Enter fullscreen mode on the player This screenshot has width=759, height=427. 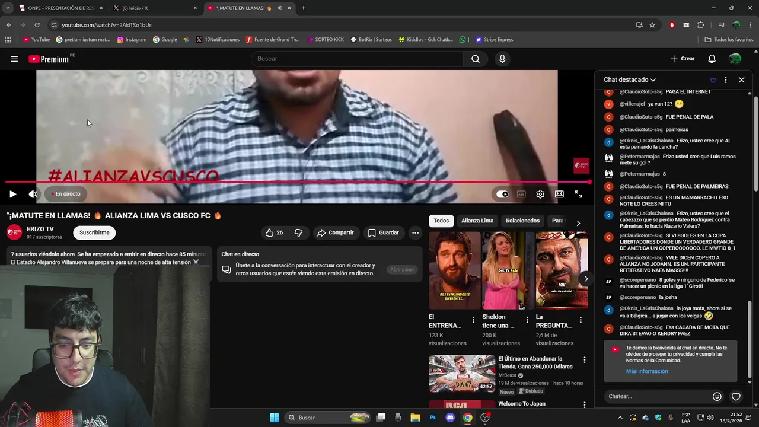578,194
